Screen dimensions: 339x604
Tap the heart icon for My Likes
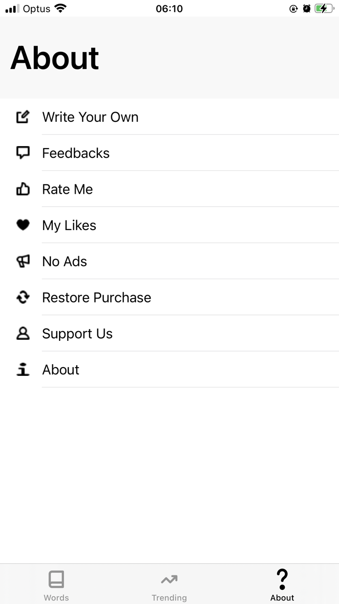coord(23,225)
